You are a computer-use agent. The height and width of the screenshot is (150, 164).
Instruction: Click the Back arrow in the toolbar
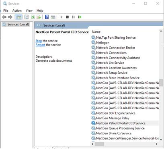(4, 17)
